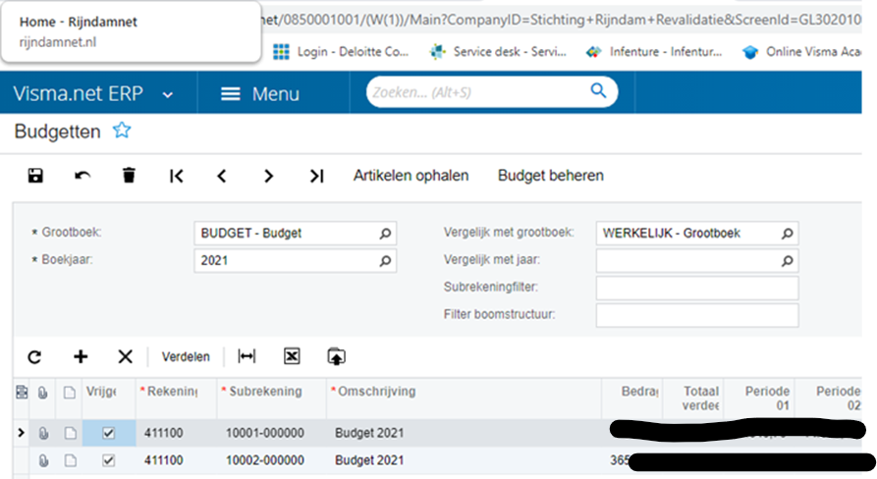Click Budget beheren
877x479 pixels.
pyautogui.click(x=551, y=176)
